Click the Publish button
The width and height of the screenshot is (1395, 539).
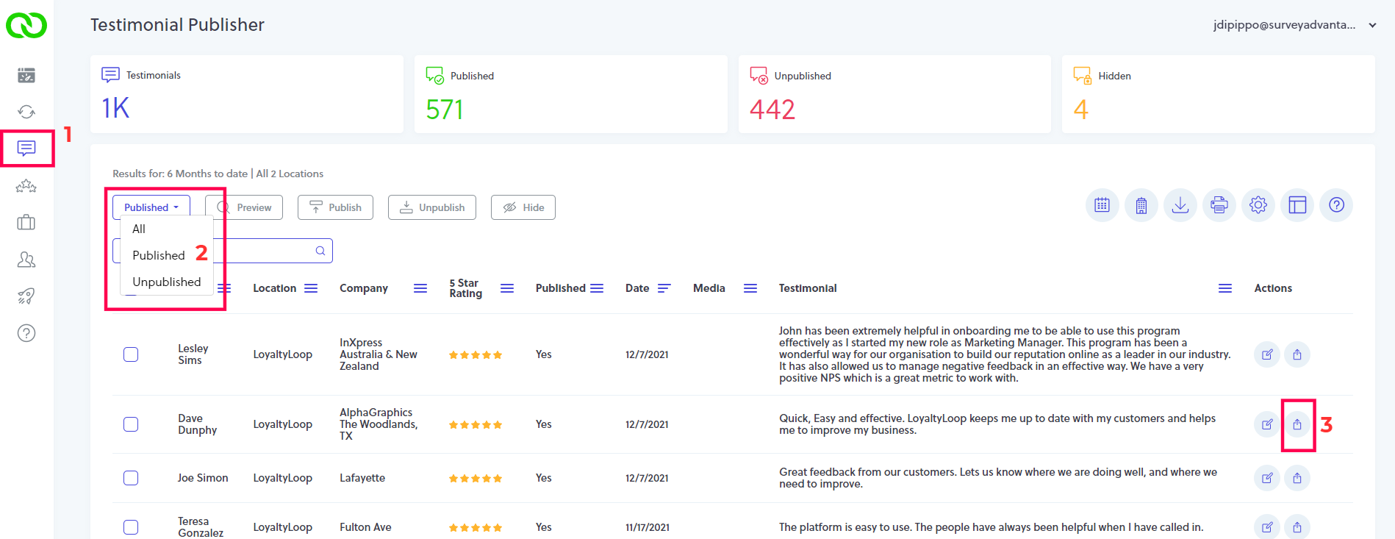point(335,207)
